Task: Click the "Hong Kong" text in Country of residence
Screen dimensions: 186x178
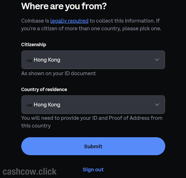Action: pyautogui.click(x=47, y=105)
